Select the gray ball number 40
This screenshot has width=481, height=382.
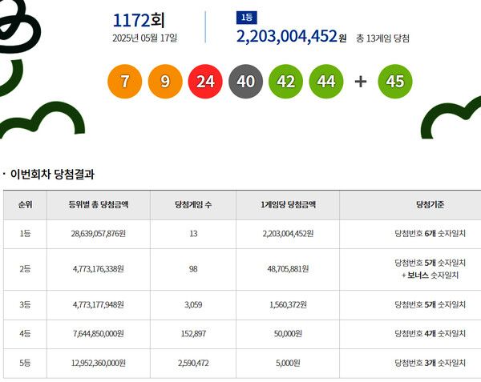click(246, 82)
